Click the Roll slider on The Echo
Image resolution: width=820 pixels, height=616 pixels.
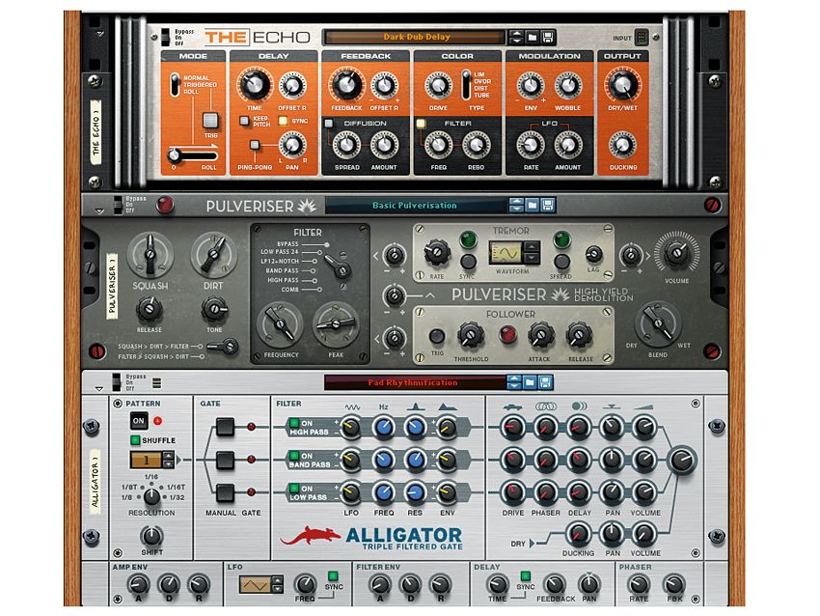pyautogui.click(x=192, y=155)
